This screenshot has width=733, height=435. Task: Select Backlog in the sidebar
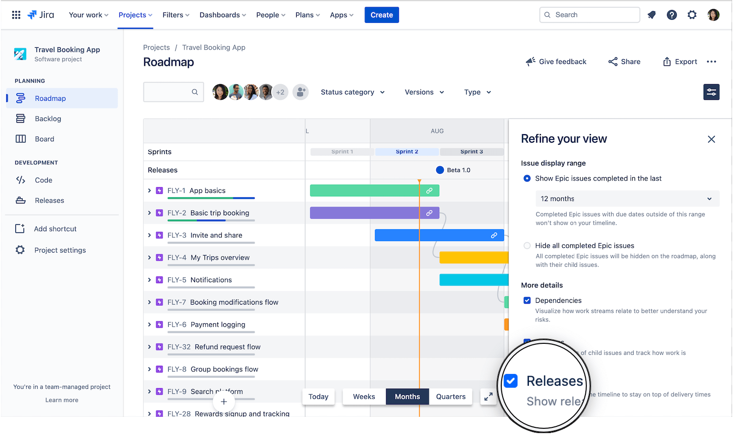pos(48,118)
